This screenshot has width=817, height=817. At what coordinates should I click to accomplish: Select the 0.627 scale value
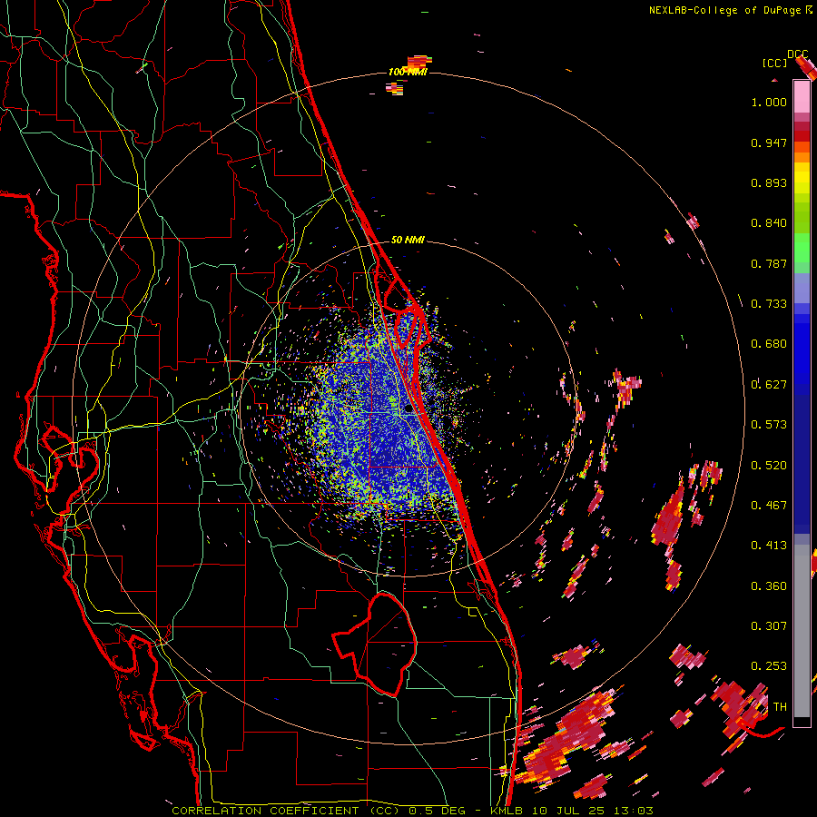769,385
